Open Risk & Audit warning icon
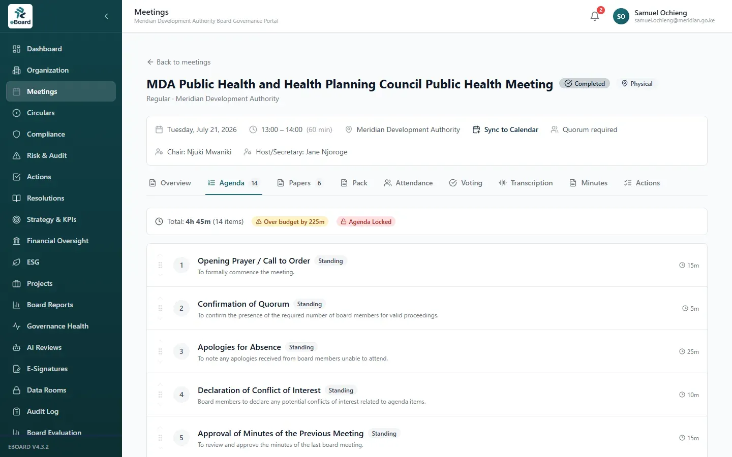Viewport: 732px width, 457px height. click(17, 155)
